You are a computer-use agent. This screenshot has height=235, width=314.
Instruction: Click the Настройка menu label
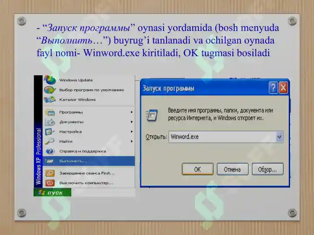[71, 132]
